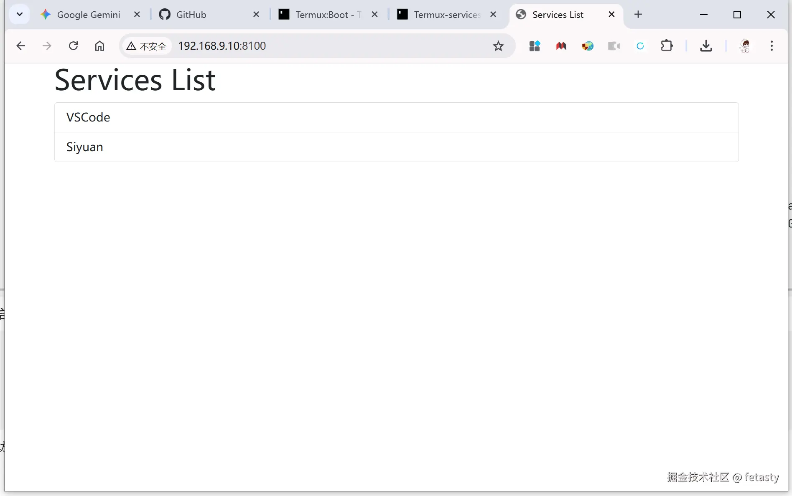The image size is (792, 496).
Task: Open the downloads panel
Action: [706, 46]
